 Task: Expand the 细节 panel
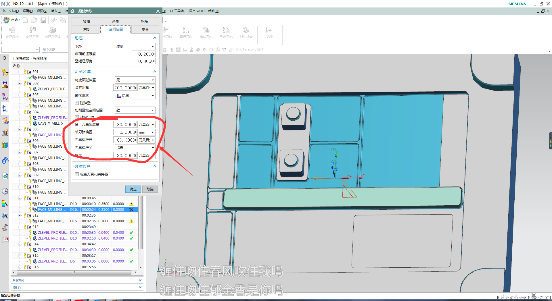point(140,287)
